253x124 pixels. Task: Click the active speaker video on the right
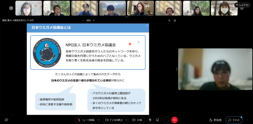(x=215, y=69)
